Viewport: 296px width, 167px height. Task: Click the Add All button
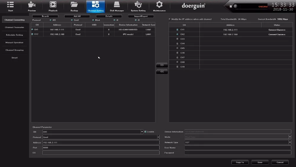point(77,16)
